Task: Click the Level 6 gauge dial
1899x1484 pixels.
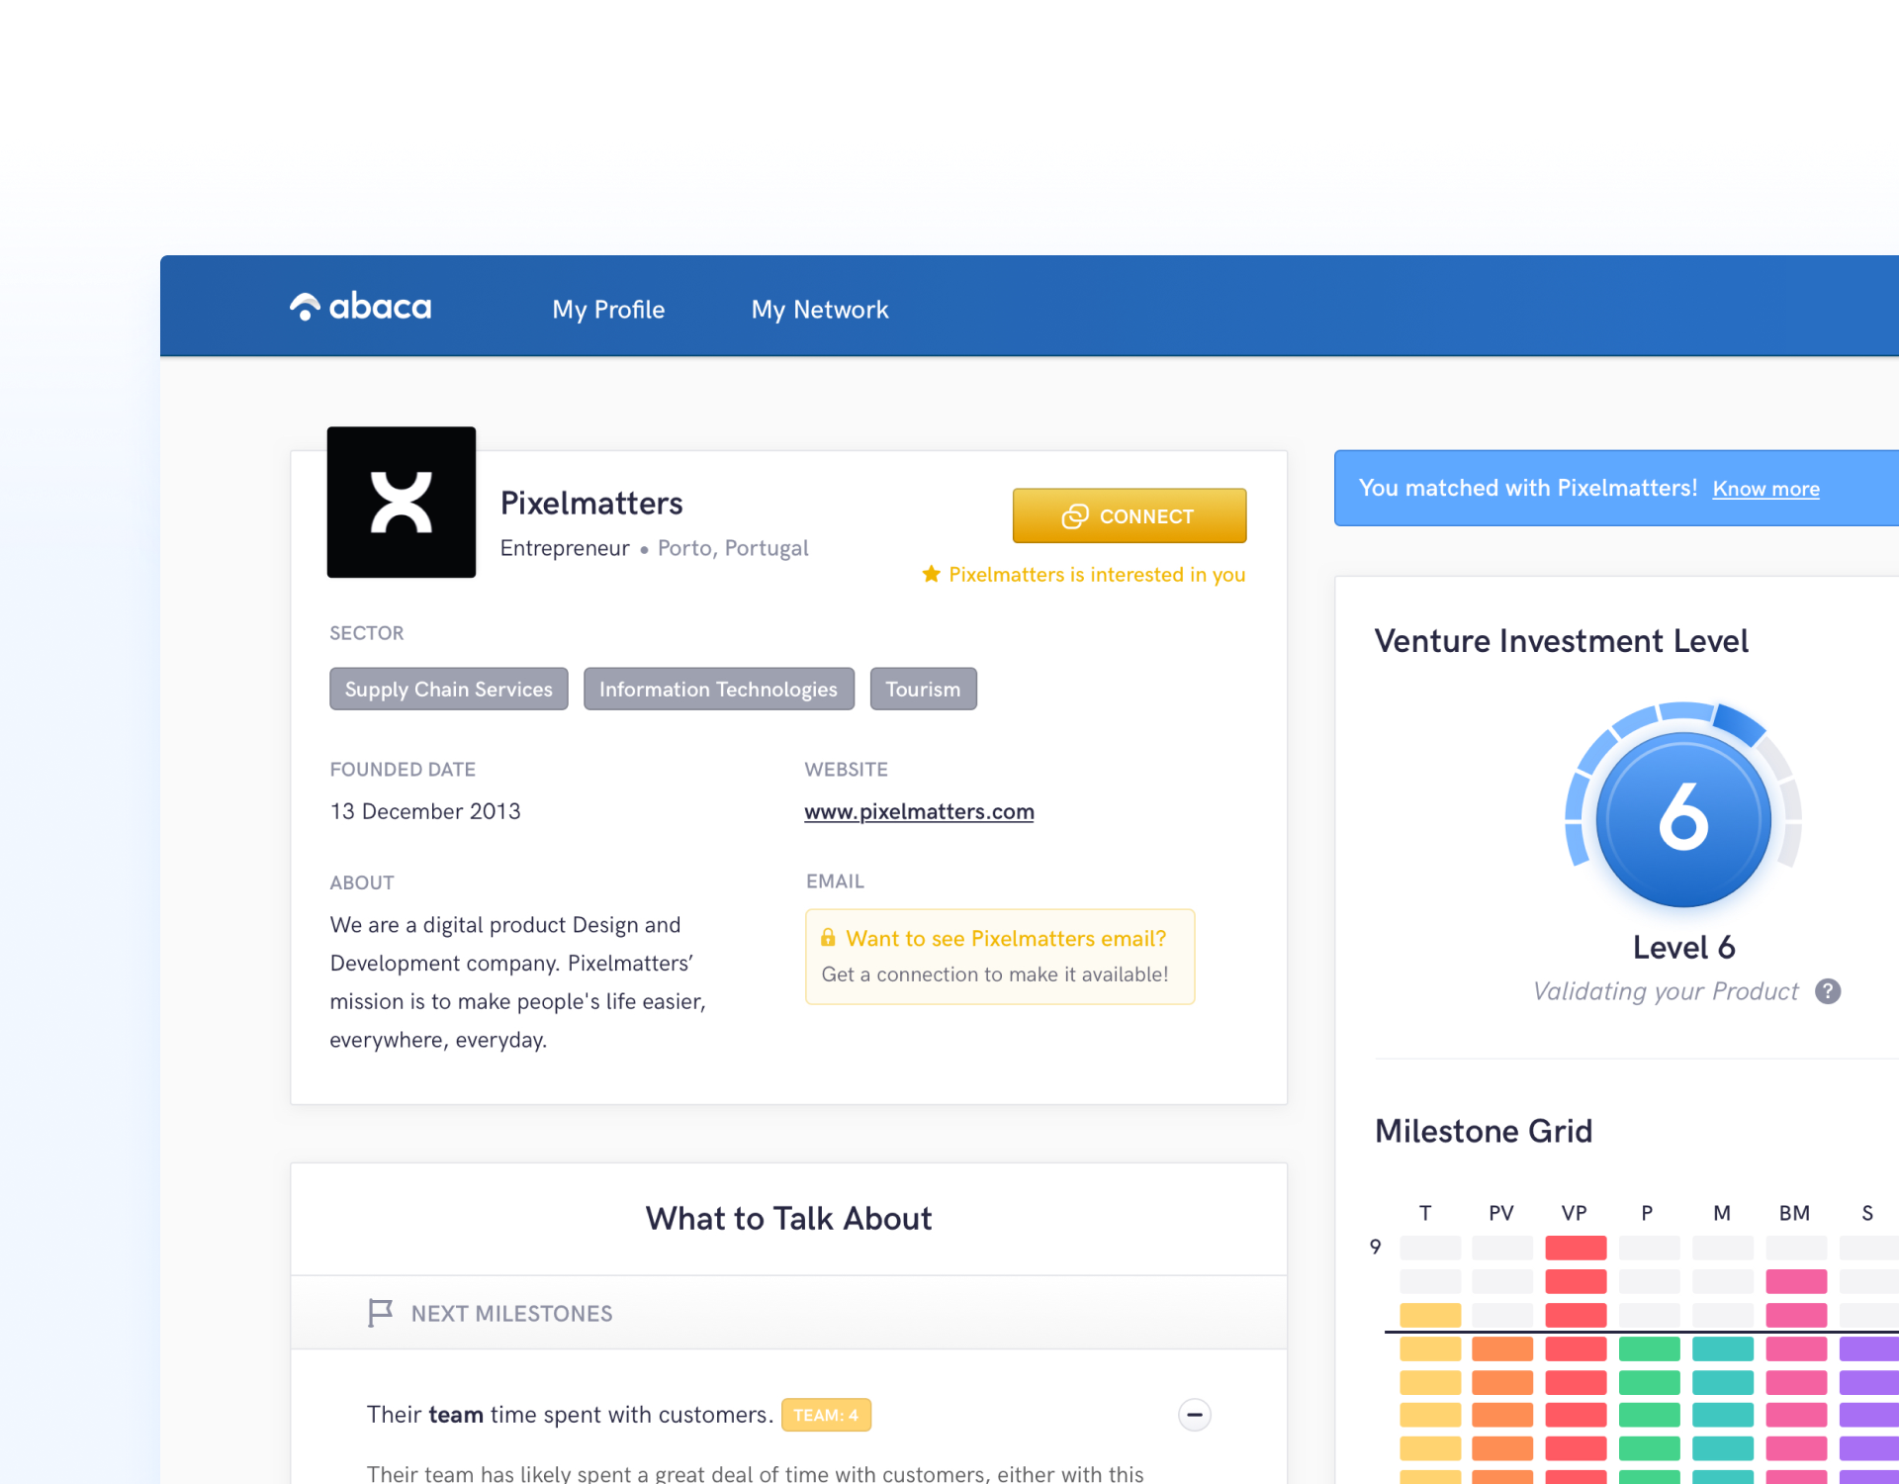Action: pos(1683,819)
